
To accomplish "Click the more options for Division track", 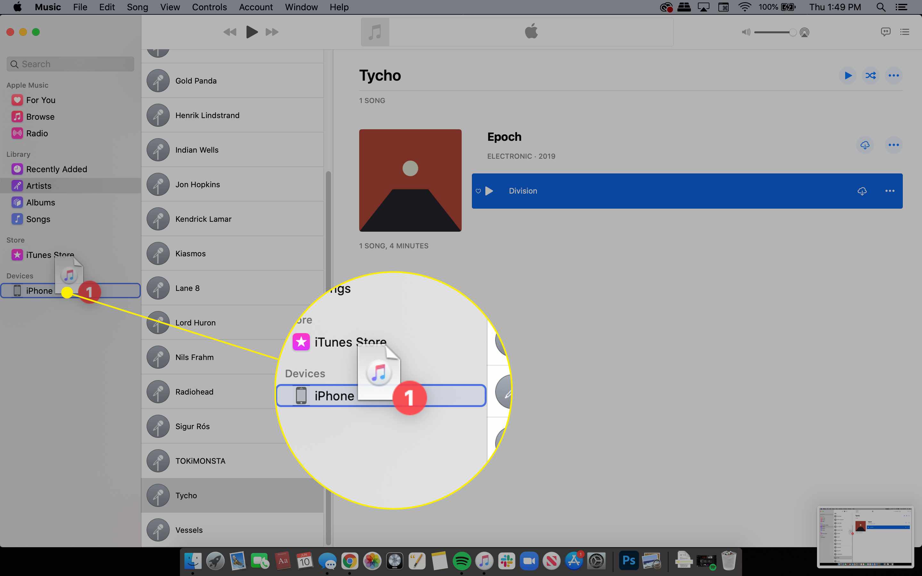I will coord(889,191).
